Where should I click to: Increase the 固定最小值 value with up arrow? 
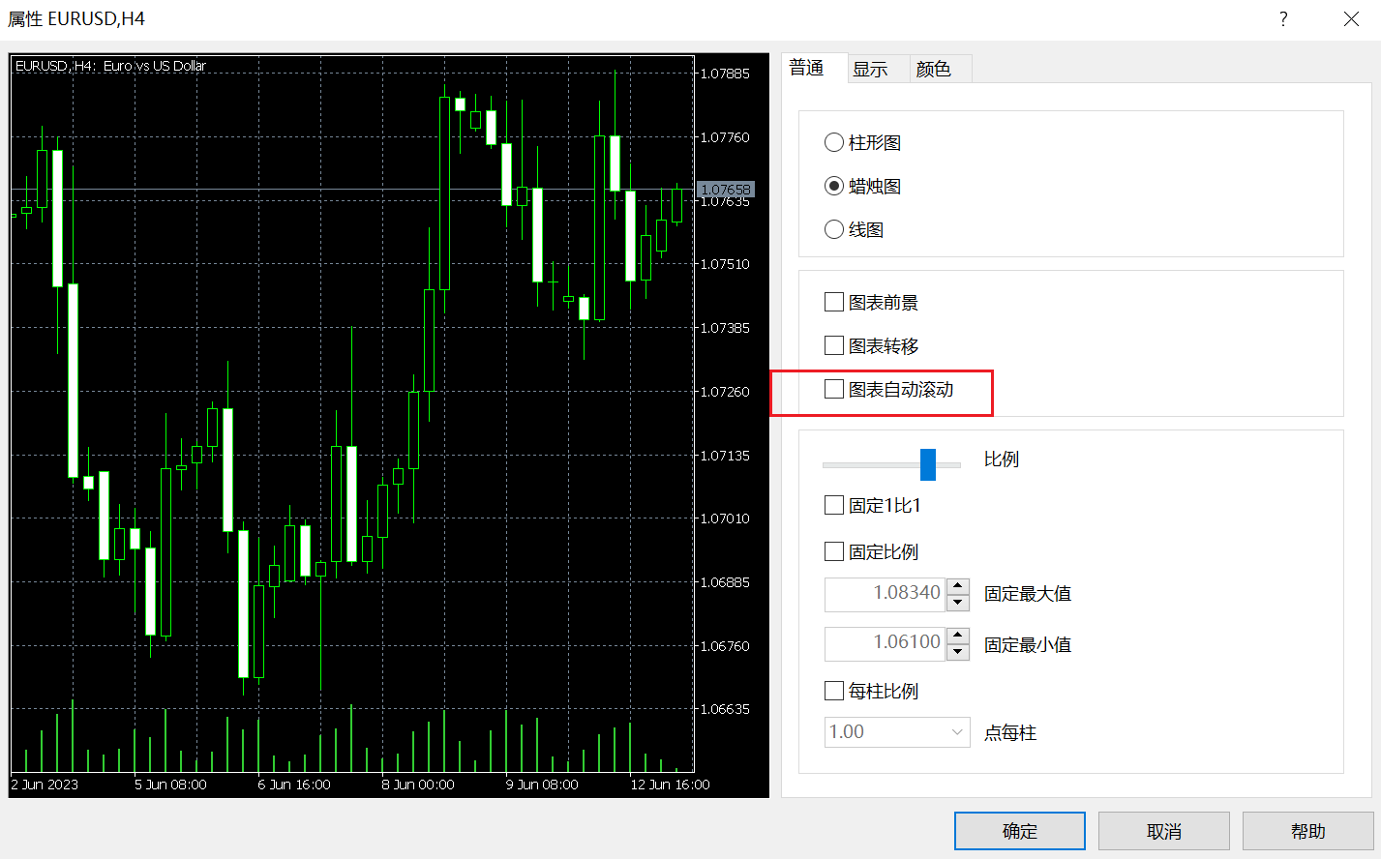(958, 636)
